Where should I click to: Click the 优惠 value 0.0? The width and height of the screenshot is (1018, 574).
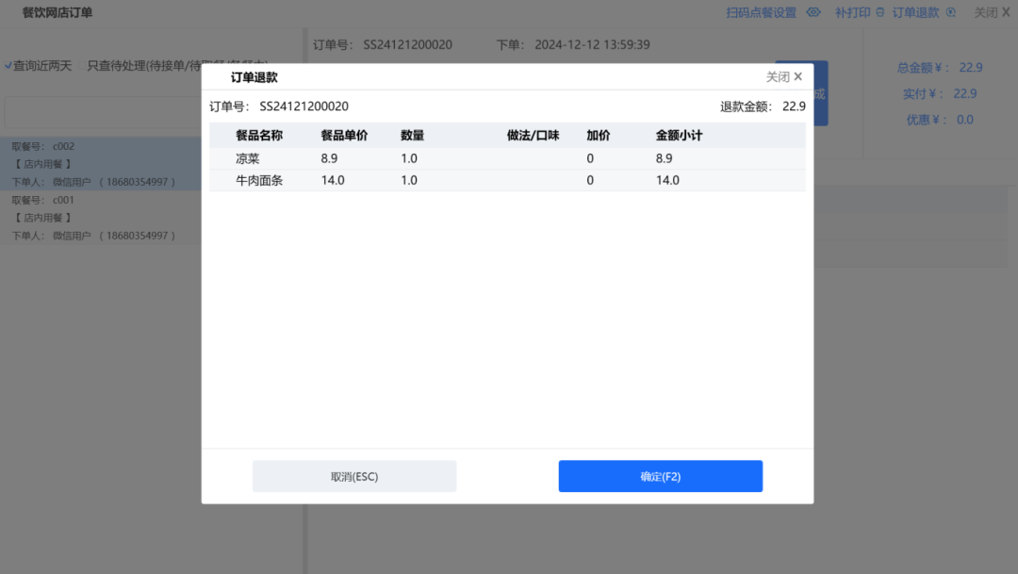coord(965,120)
